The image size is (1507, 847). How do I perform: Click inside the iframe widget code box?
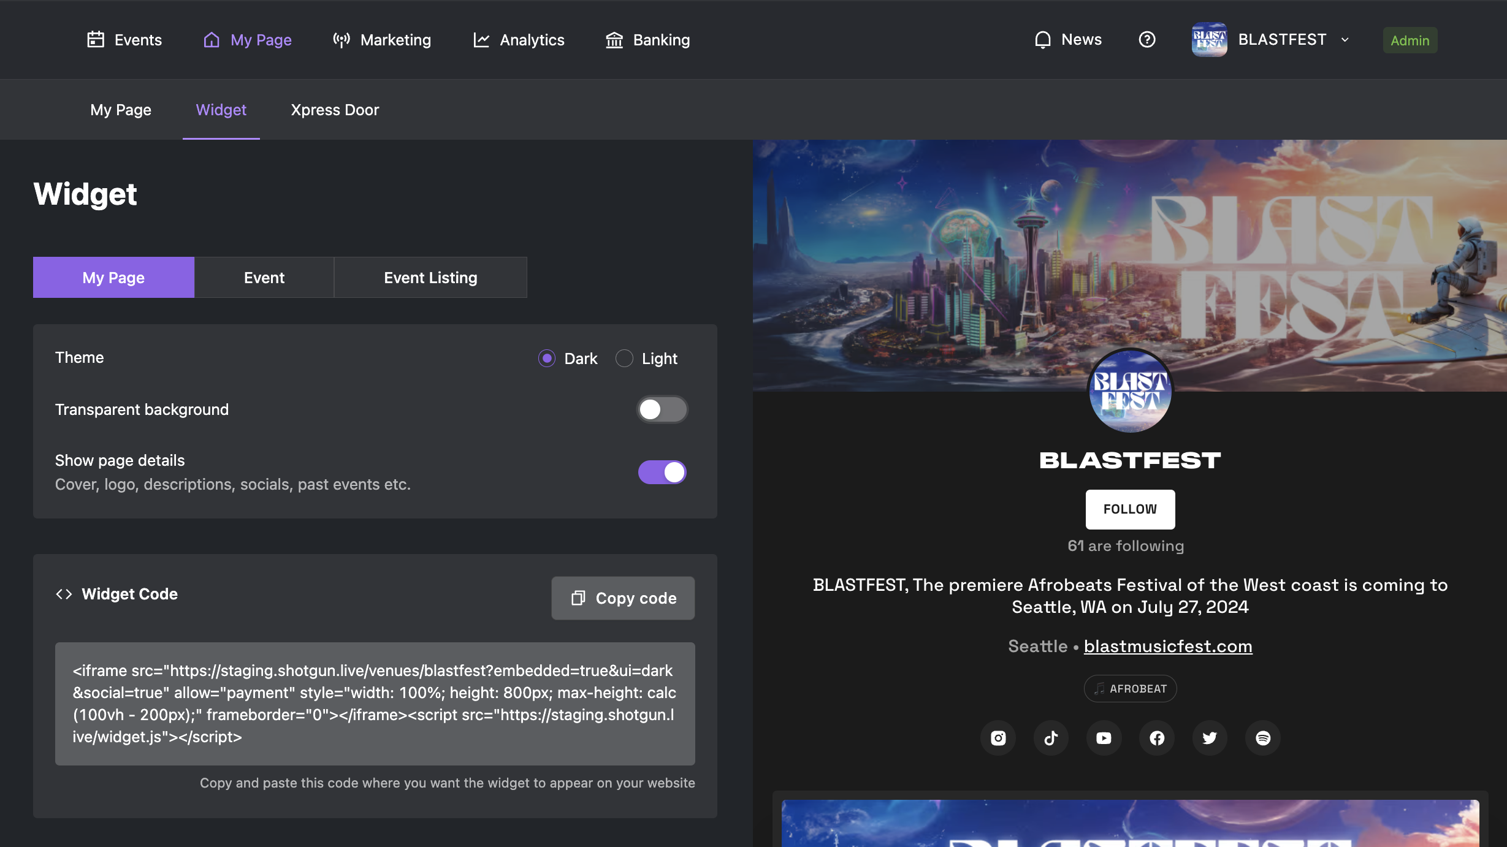[375, 704]
